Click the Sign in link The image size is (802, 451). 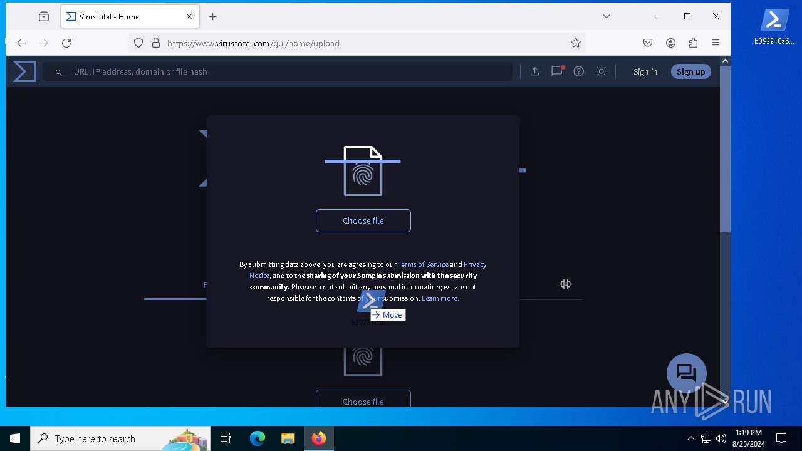coord(645,71)
